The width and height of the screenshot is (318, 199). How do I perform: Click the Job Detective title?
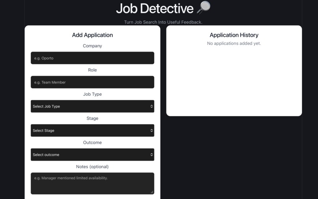click(x=155, y=9)
